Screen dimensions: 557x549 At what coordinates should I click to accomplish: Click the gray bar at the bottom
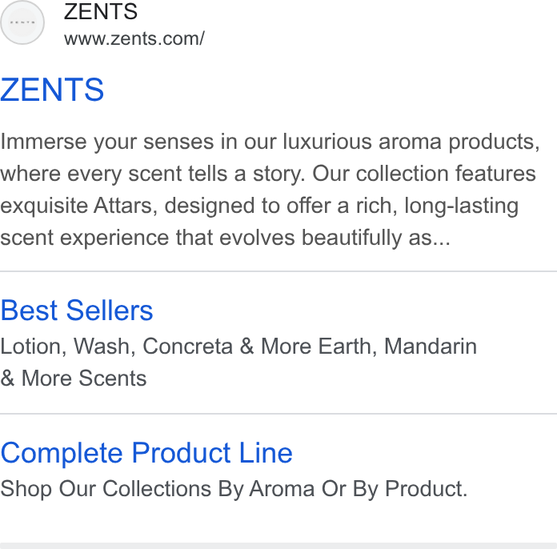tap(278, 546)
